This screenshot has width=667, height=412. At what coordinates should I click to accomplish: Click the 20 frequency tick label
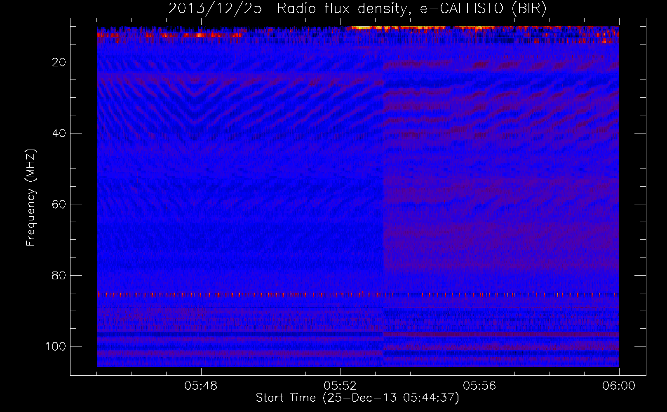point(59,62)
